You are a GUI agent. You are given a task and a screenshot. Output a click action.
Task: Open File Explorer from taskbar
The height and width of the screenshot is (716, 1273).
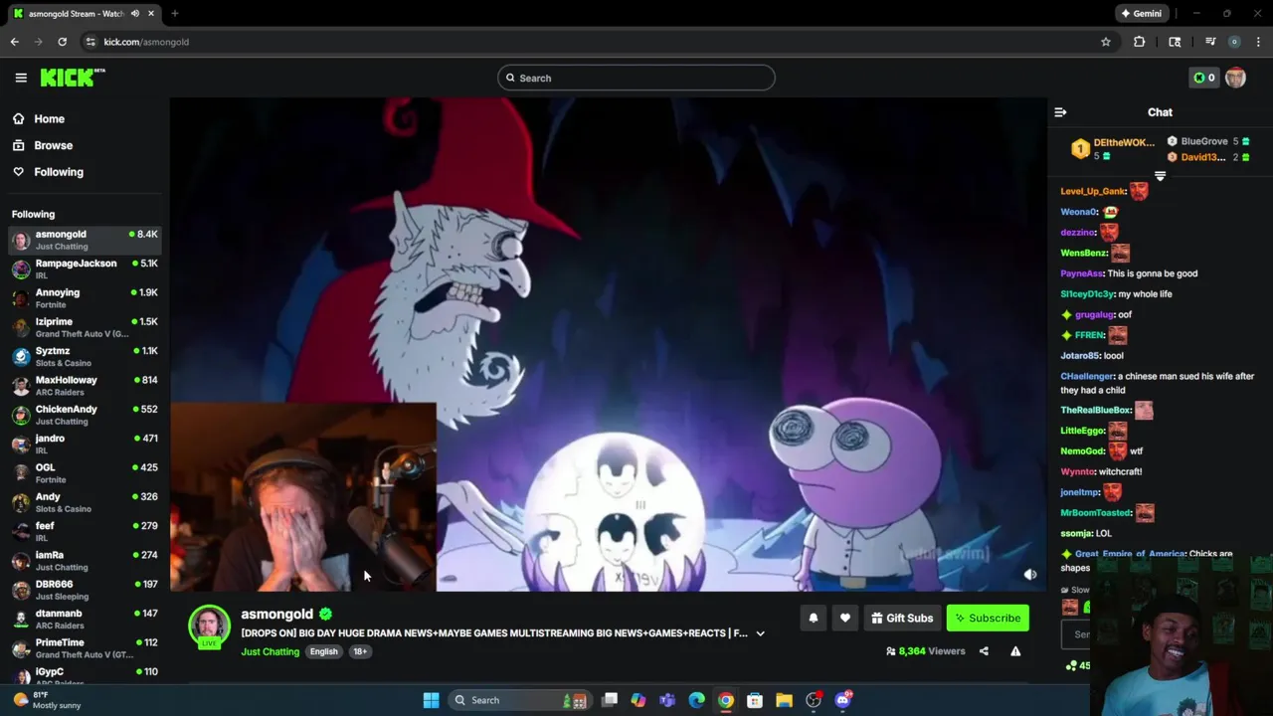[x=784, y=700]
